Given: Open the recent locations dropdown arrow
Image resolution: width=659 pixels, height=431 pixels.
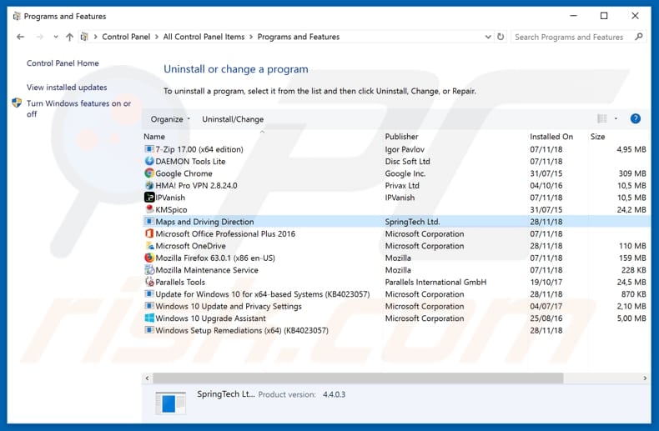Looking at the screenshot, I should click(56, 37).
